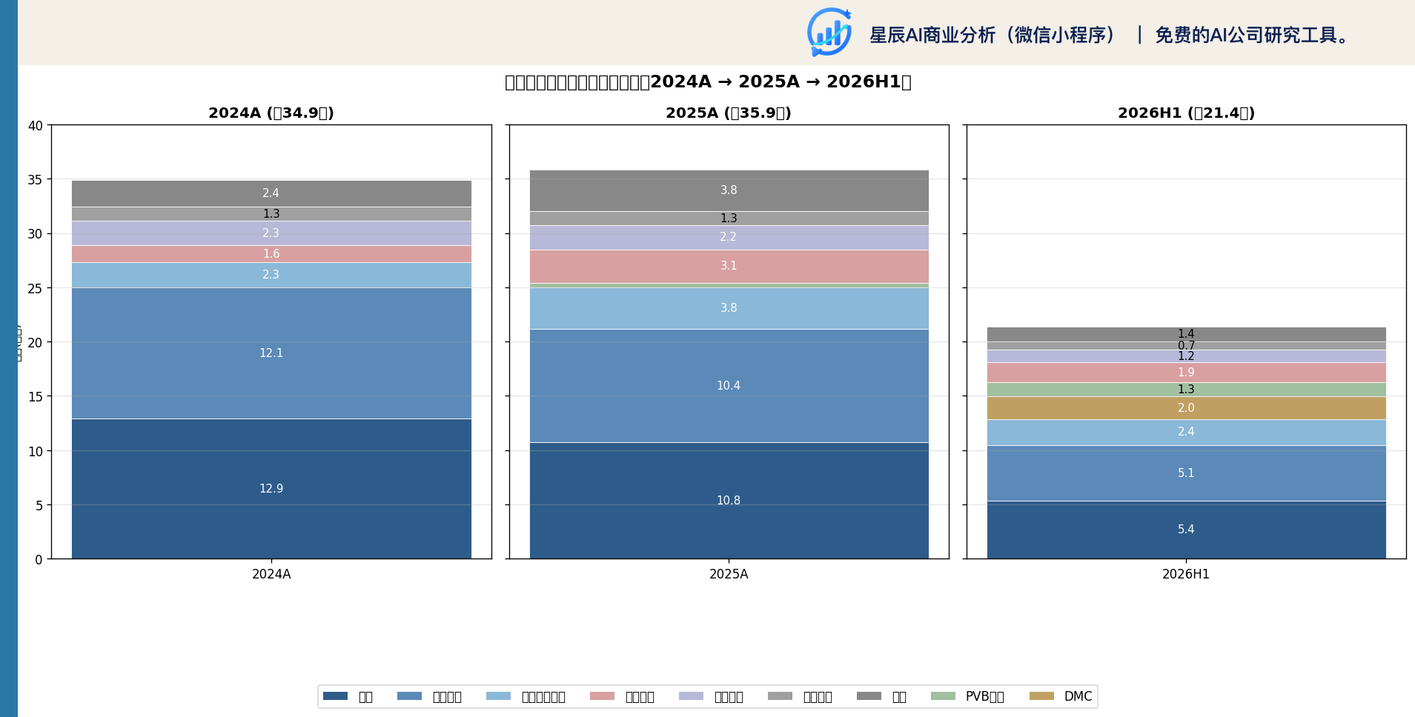The height and width of the screenshot is (717, 1415).
Task: Select the 10.4 segment in 2025A bar
Action: tap(729, 386)
